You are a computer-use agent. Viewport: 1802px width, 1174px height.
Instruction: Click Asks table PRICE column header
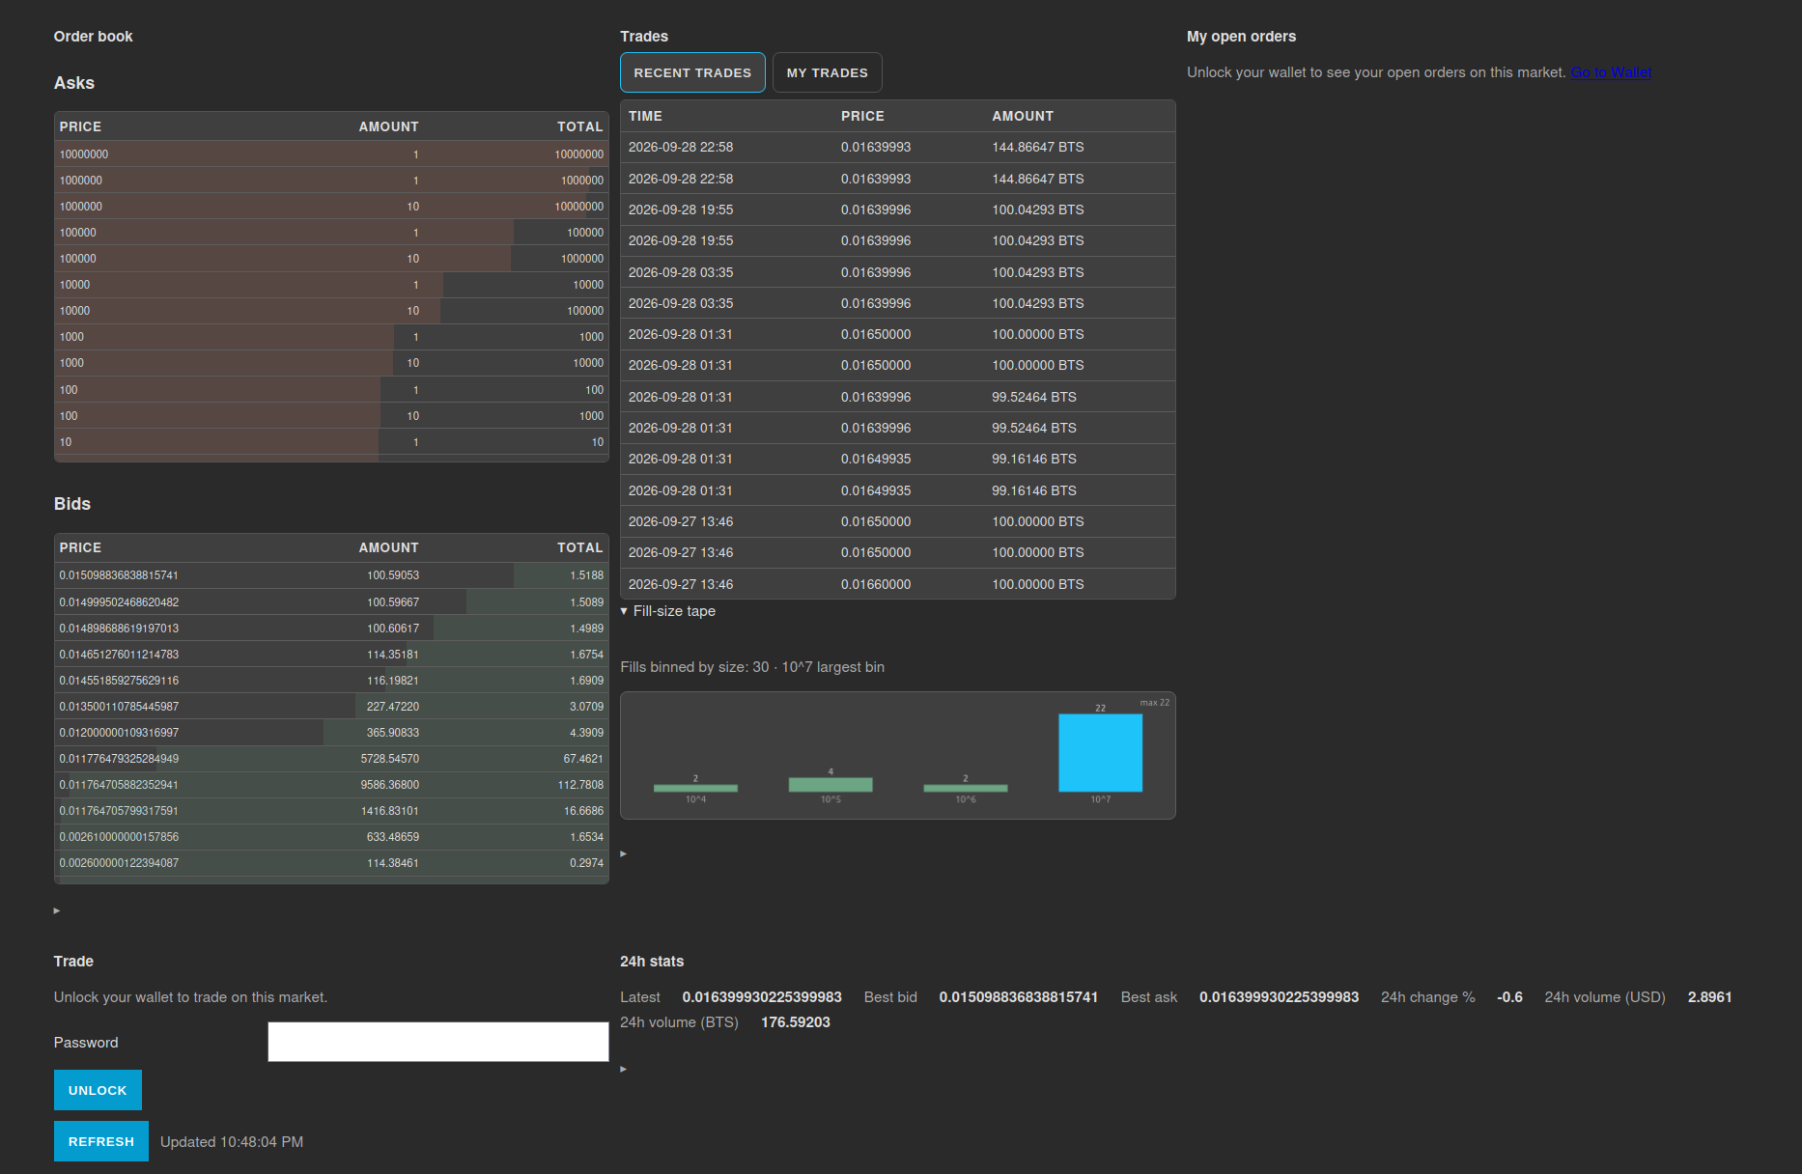tap(80, 126)
